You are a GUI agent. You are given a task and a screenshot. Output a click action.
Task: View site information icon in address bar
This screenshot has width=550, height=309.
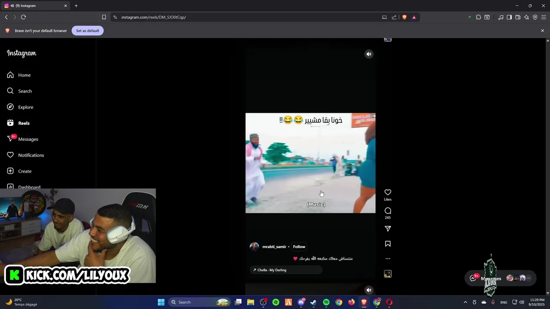pyautogui.click(x=115, y=17)
